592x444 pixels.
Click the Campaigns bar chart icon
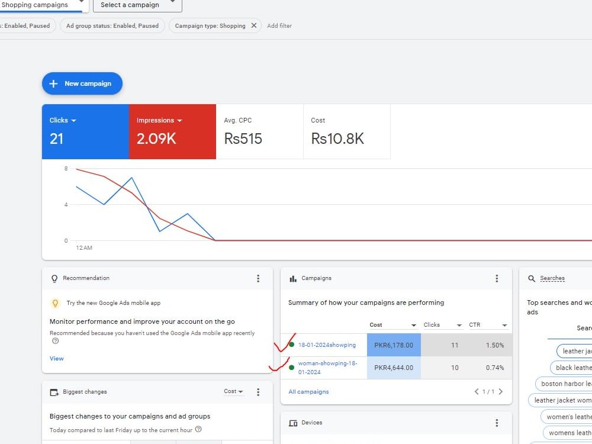[292, 279]
